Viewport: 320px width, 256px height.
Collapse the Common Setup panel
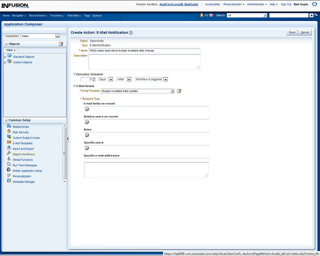[5, 120]
